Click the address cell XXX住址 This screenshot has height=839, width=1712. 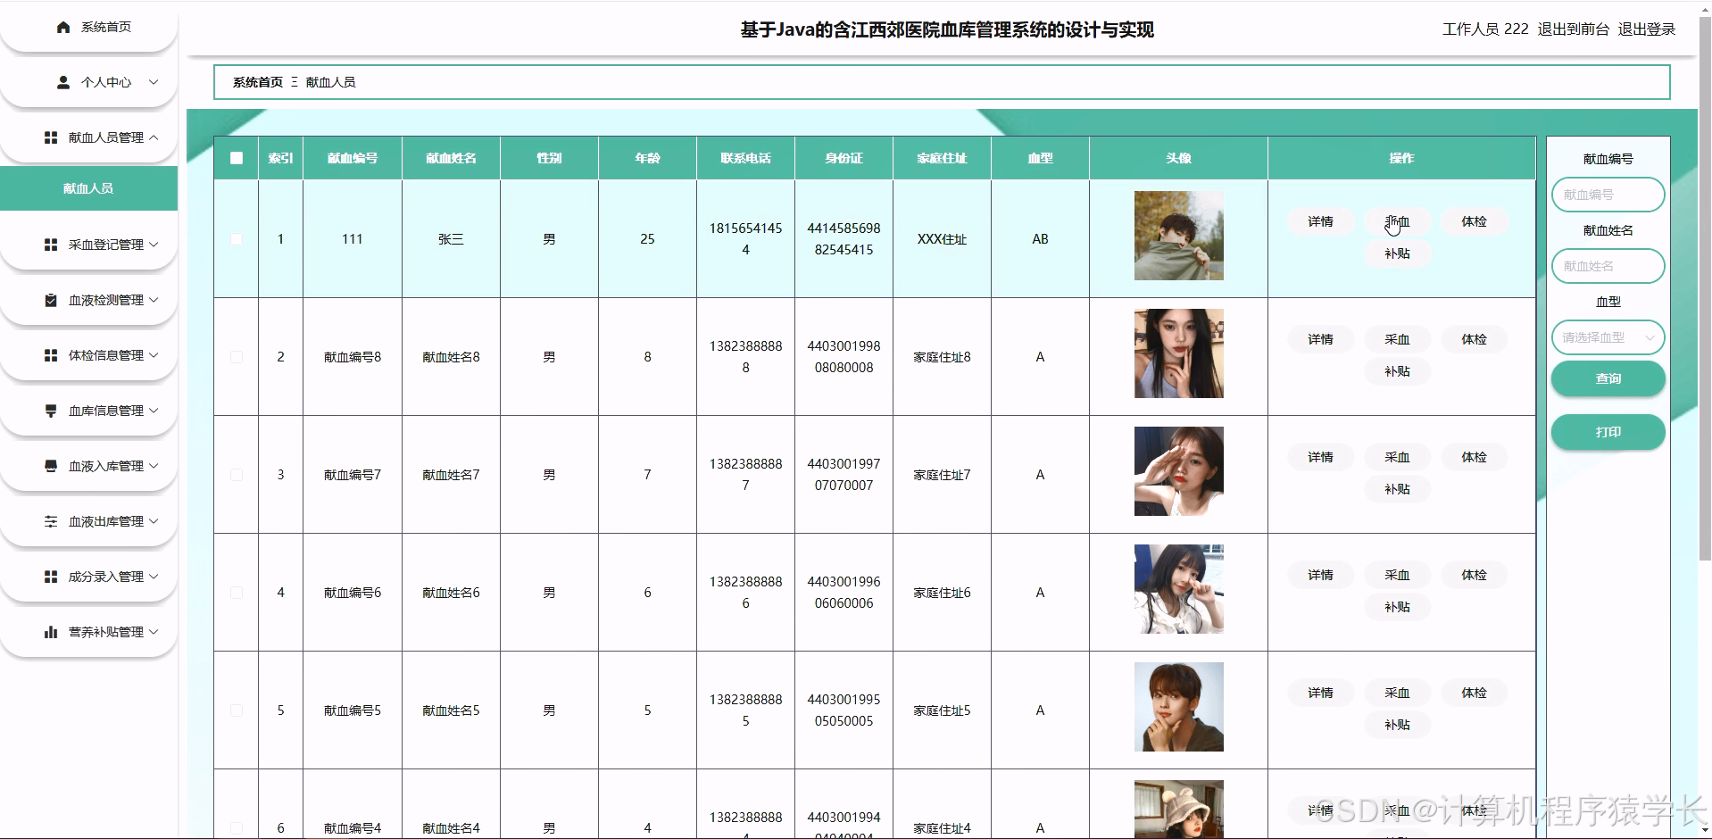(x=942, y=239)
